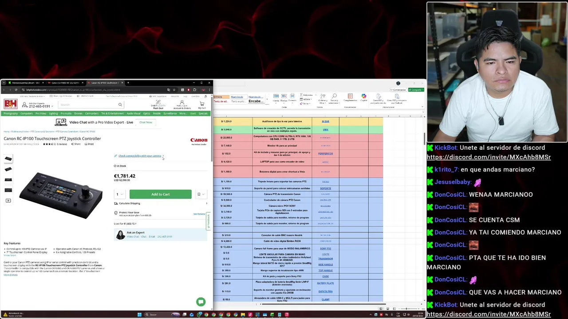This screenshot has width=568, height=319.
Task: Open the My Cart shopping cart icon
Action: [202, 105]
